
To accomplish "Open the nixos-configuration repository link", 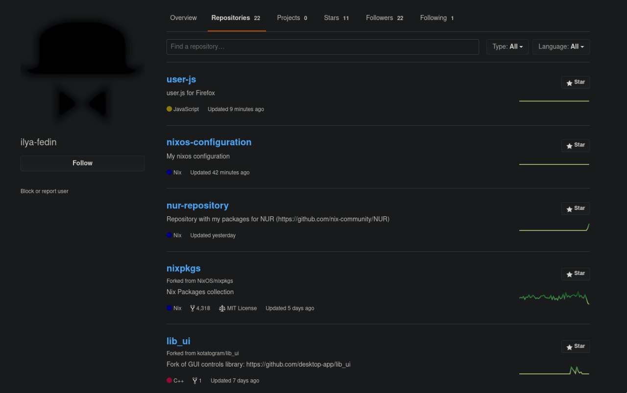I will click(x=209, y=142).
